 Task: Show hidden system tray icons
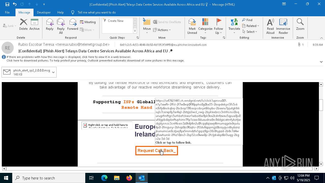point(268,178)
